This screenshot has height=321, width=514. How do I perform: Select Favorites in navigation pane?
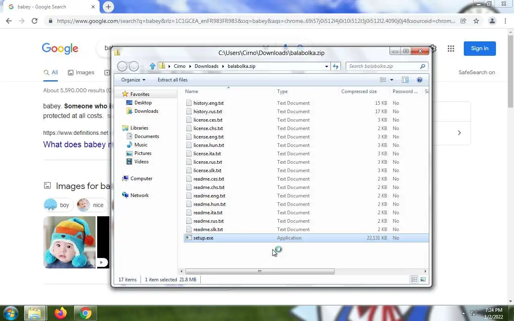click(x=140, y=94)
